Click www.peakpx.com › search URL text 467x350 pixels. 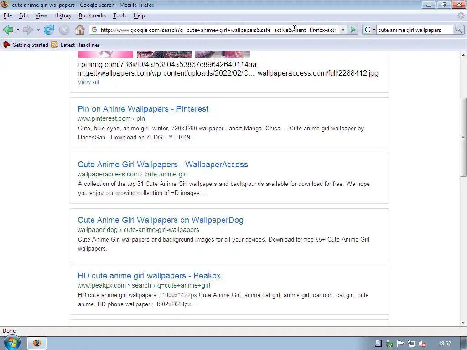point(144,285)
